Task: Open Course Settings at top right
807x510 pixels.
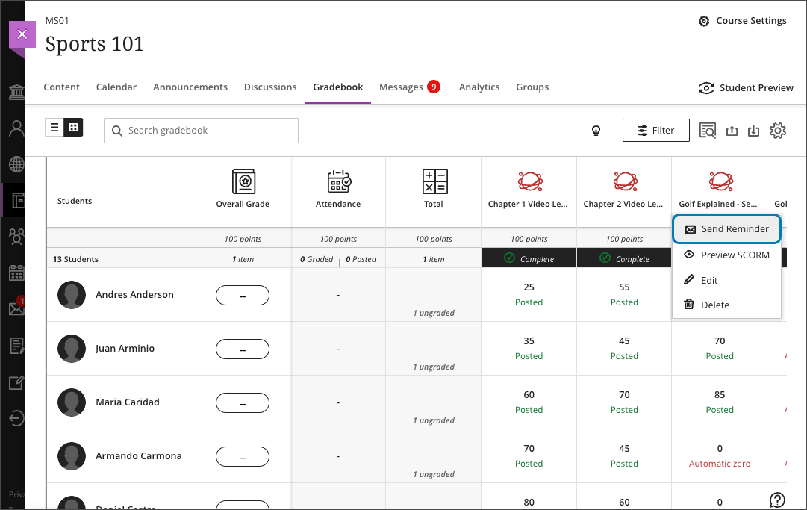Action: 742,21
